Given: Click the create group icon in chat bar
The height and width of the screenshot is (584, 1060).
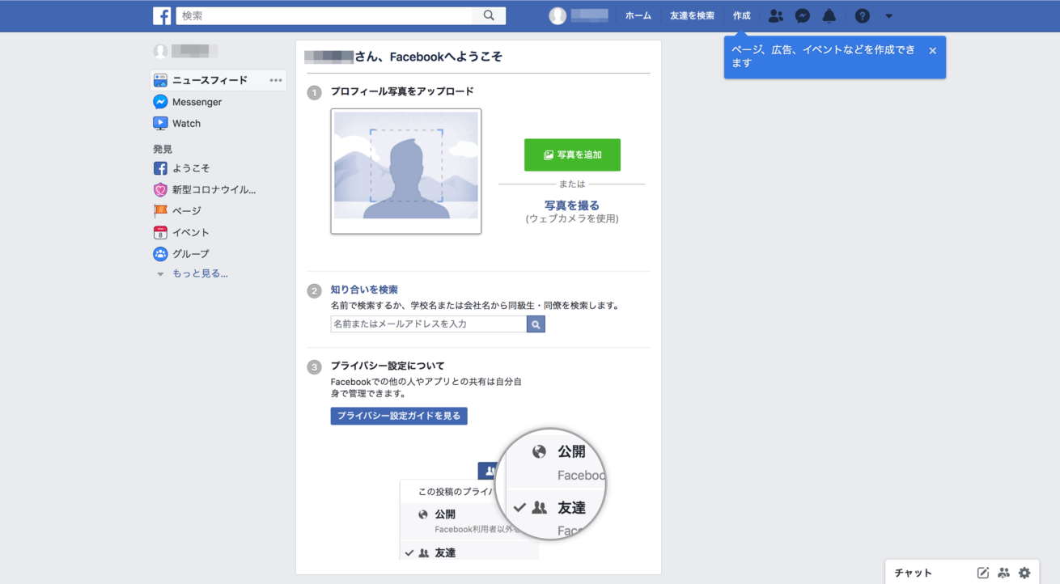Looking at the screenshot, I should point(1004,573).
